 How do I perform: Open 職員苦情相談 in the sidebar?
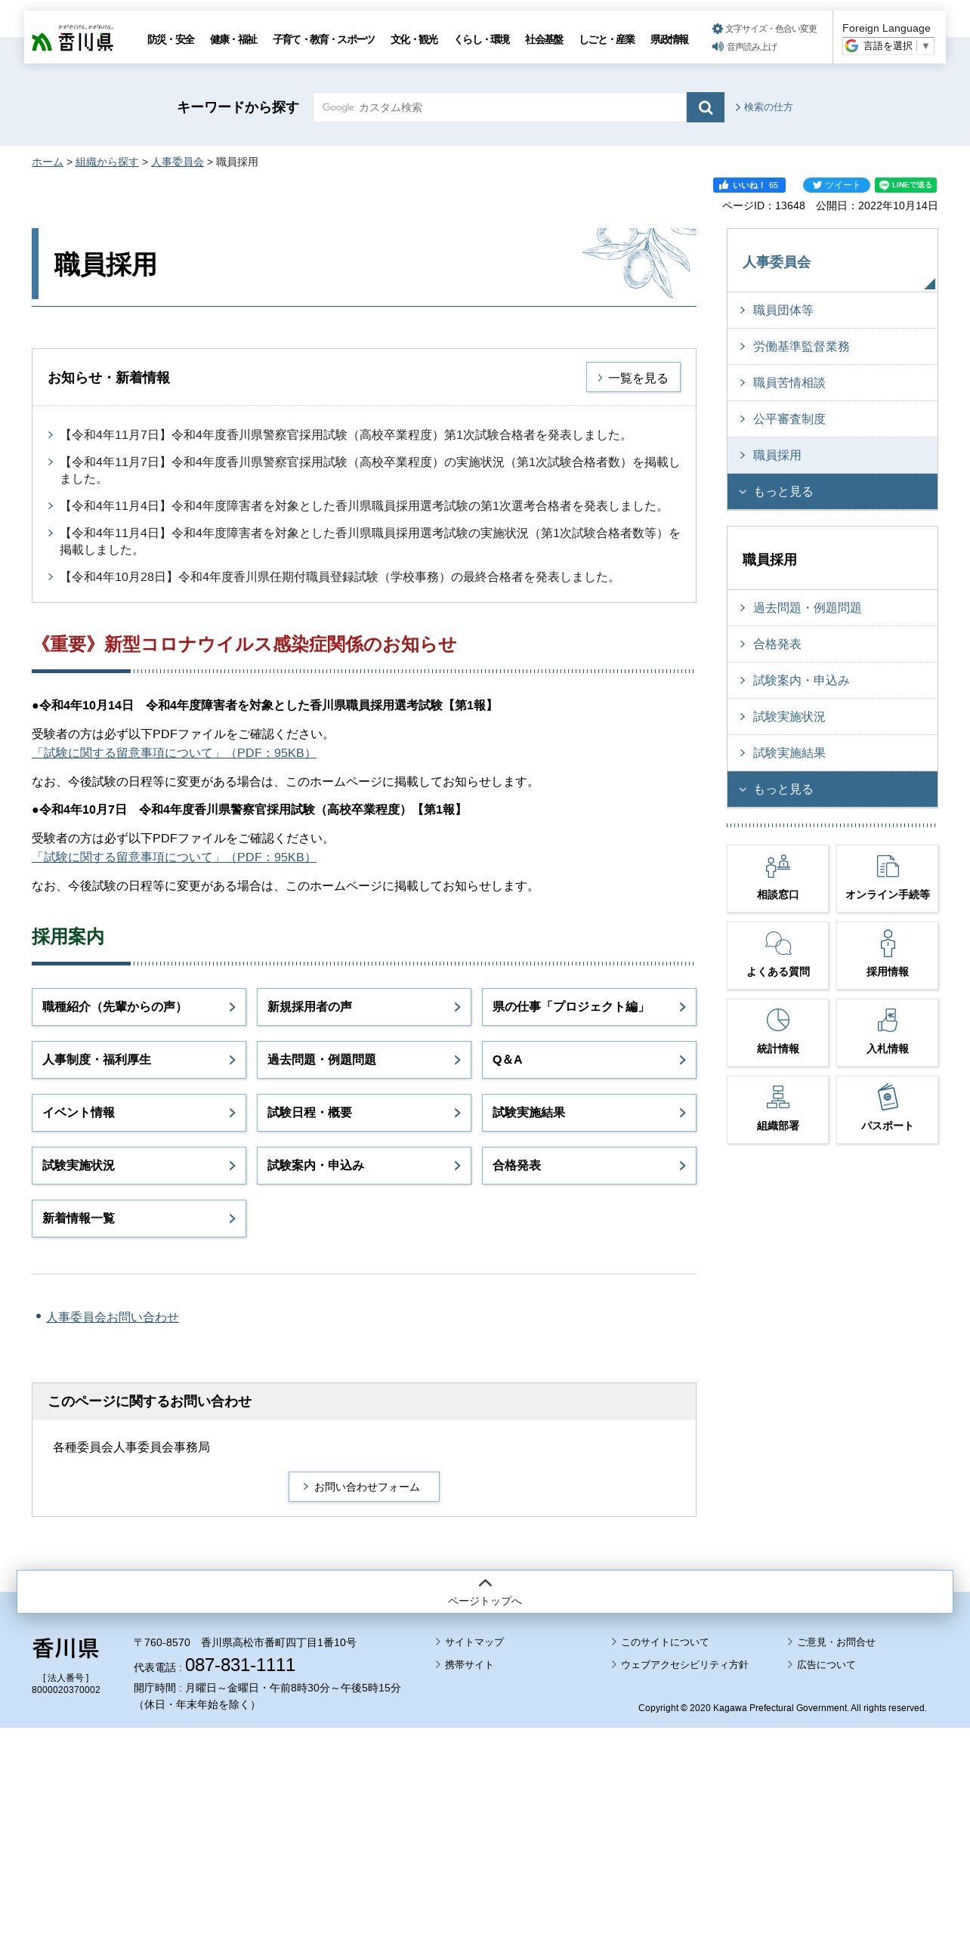click(x=832, y=383)
